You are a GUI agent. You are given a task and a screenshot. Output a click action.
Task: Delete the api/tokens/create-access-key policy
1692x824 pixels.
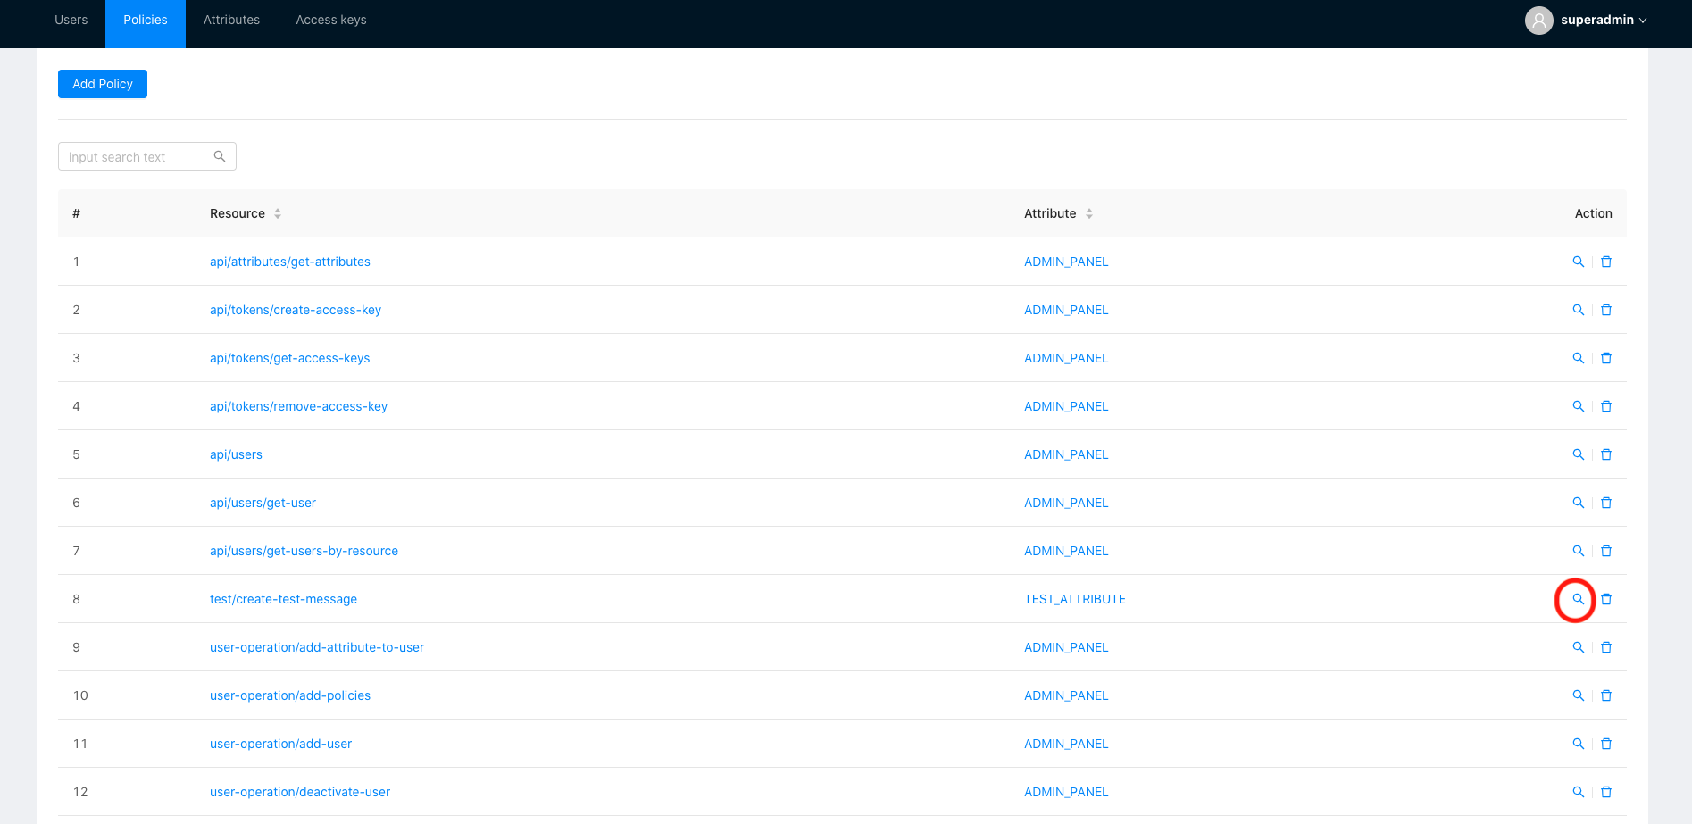1606,310
